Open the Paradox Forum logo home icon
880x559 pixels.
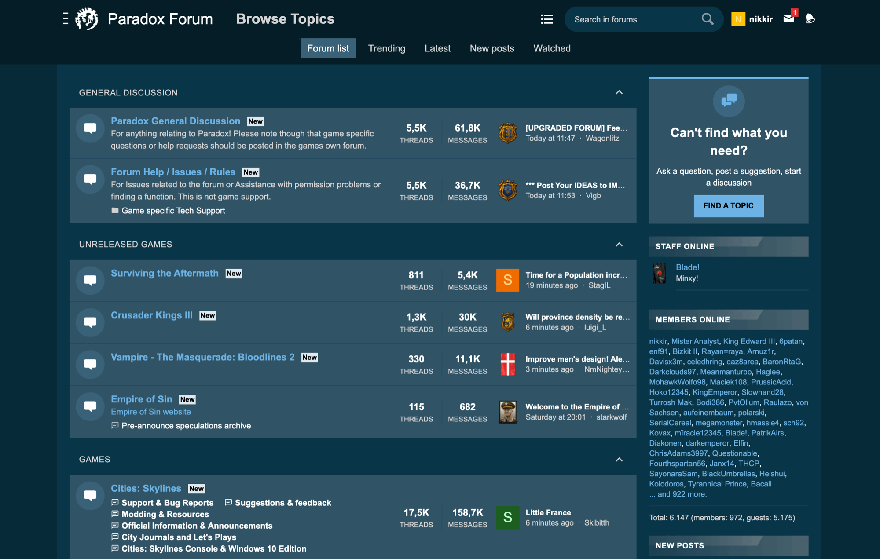pos(87,19)
